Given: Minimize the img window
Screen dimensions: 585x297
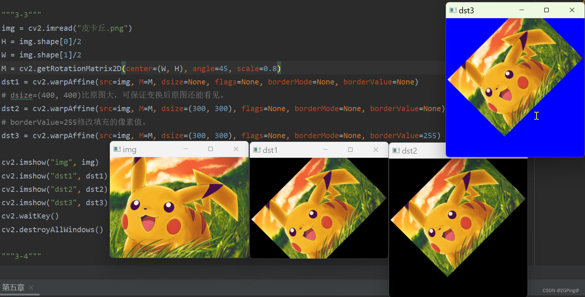Looking at the screenshot, I should pos(186,149).
